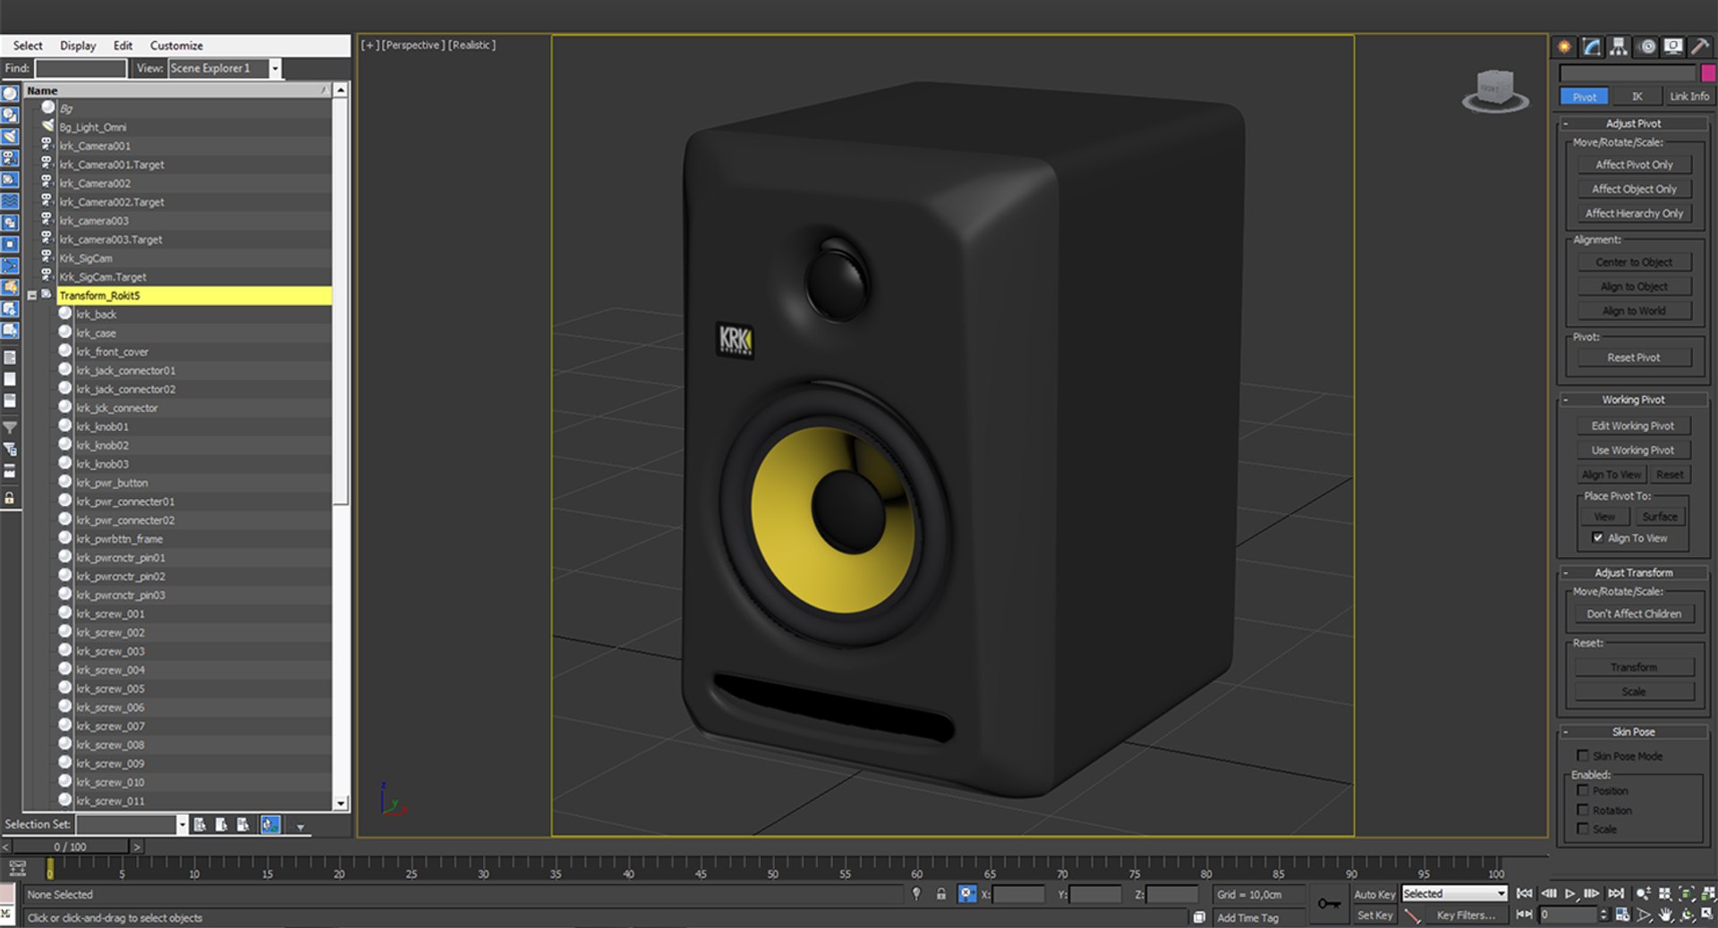The image size is (1718, 928).
Task: Toggle the Sync Selection blue icon in Scene Explorer
Action: pos(270,824)
